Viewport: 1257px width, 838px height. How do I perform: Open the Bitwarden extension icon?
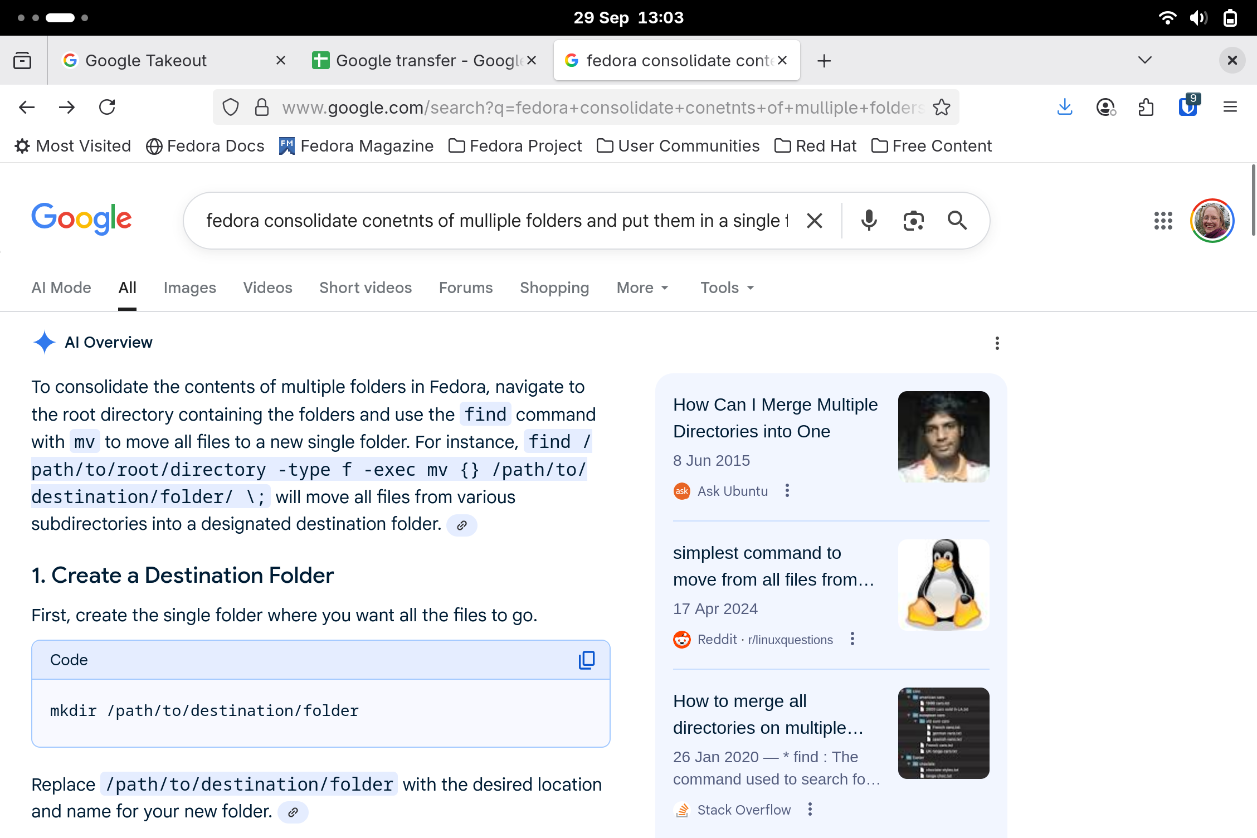tap(1187, 106)
